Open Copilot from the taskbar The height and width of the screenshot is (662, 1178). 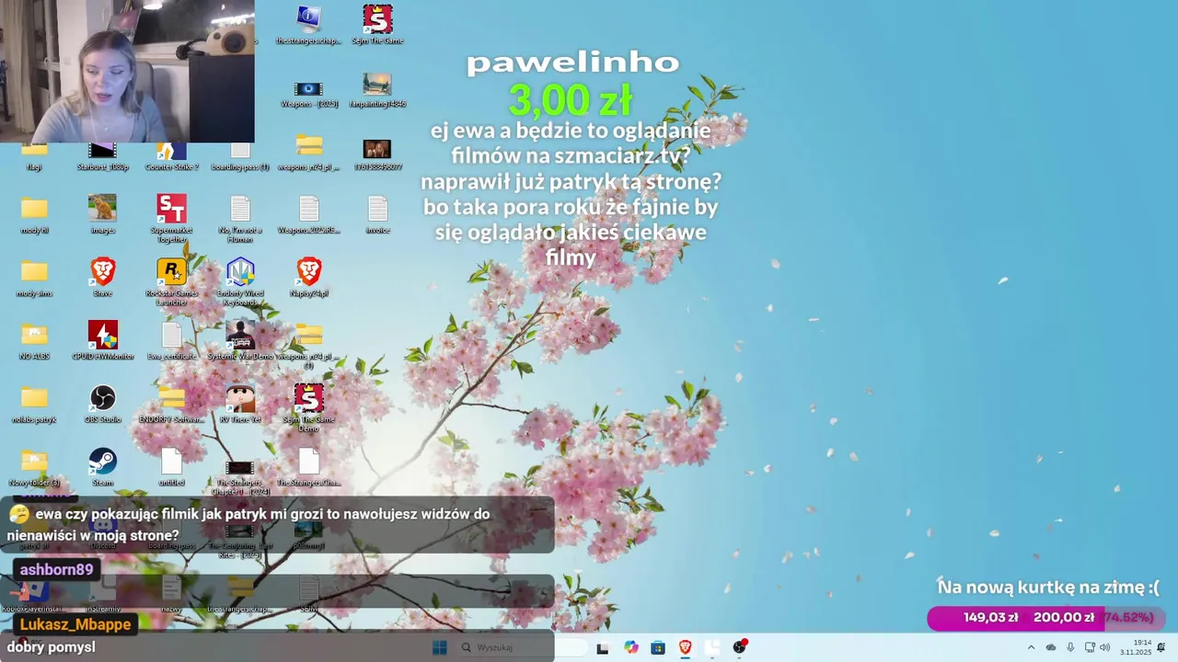(x=630, y=647)
